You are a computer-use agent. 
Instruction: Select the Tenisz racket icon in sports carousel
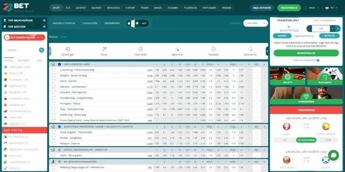click(x=104, y=49)
